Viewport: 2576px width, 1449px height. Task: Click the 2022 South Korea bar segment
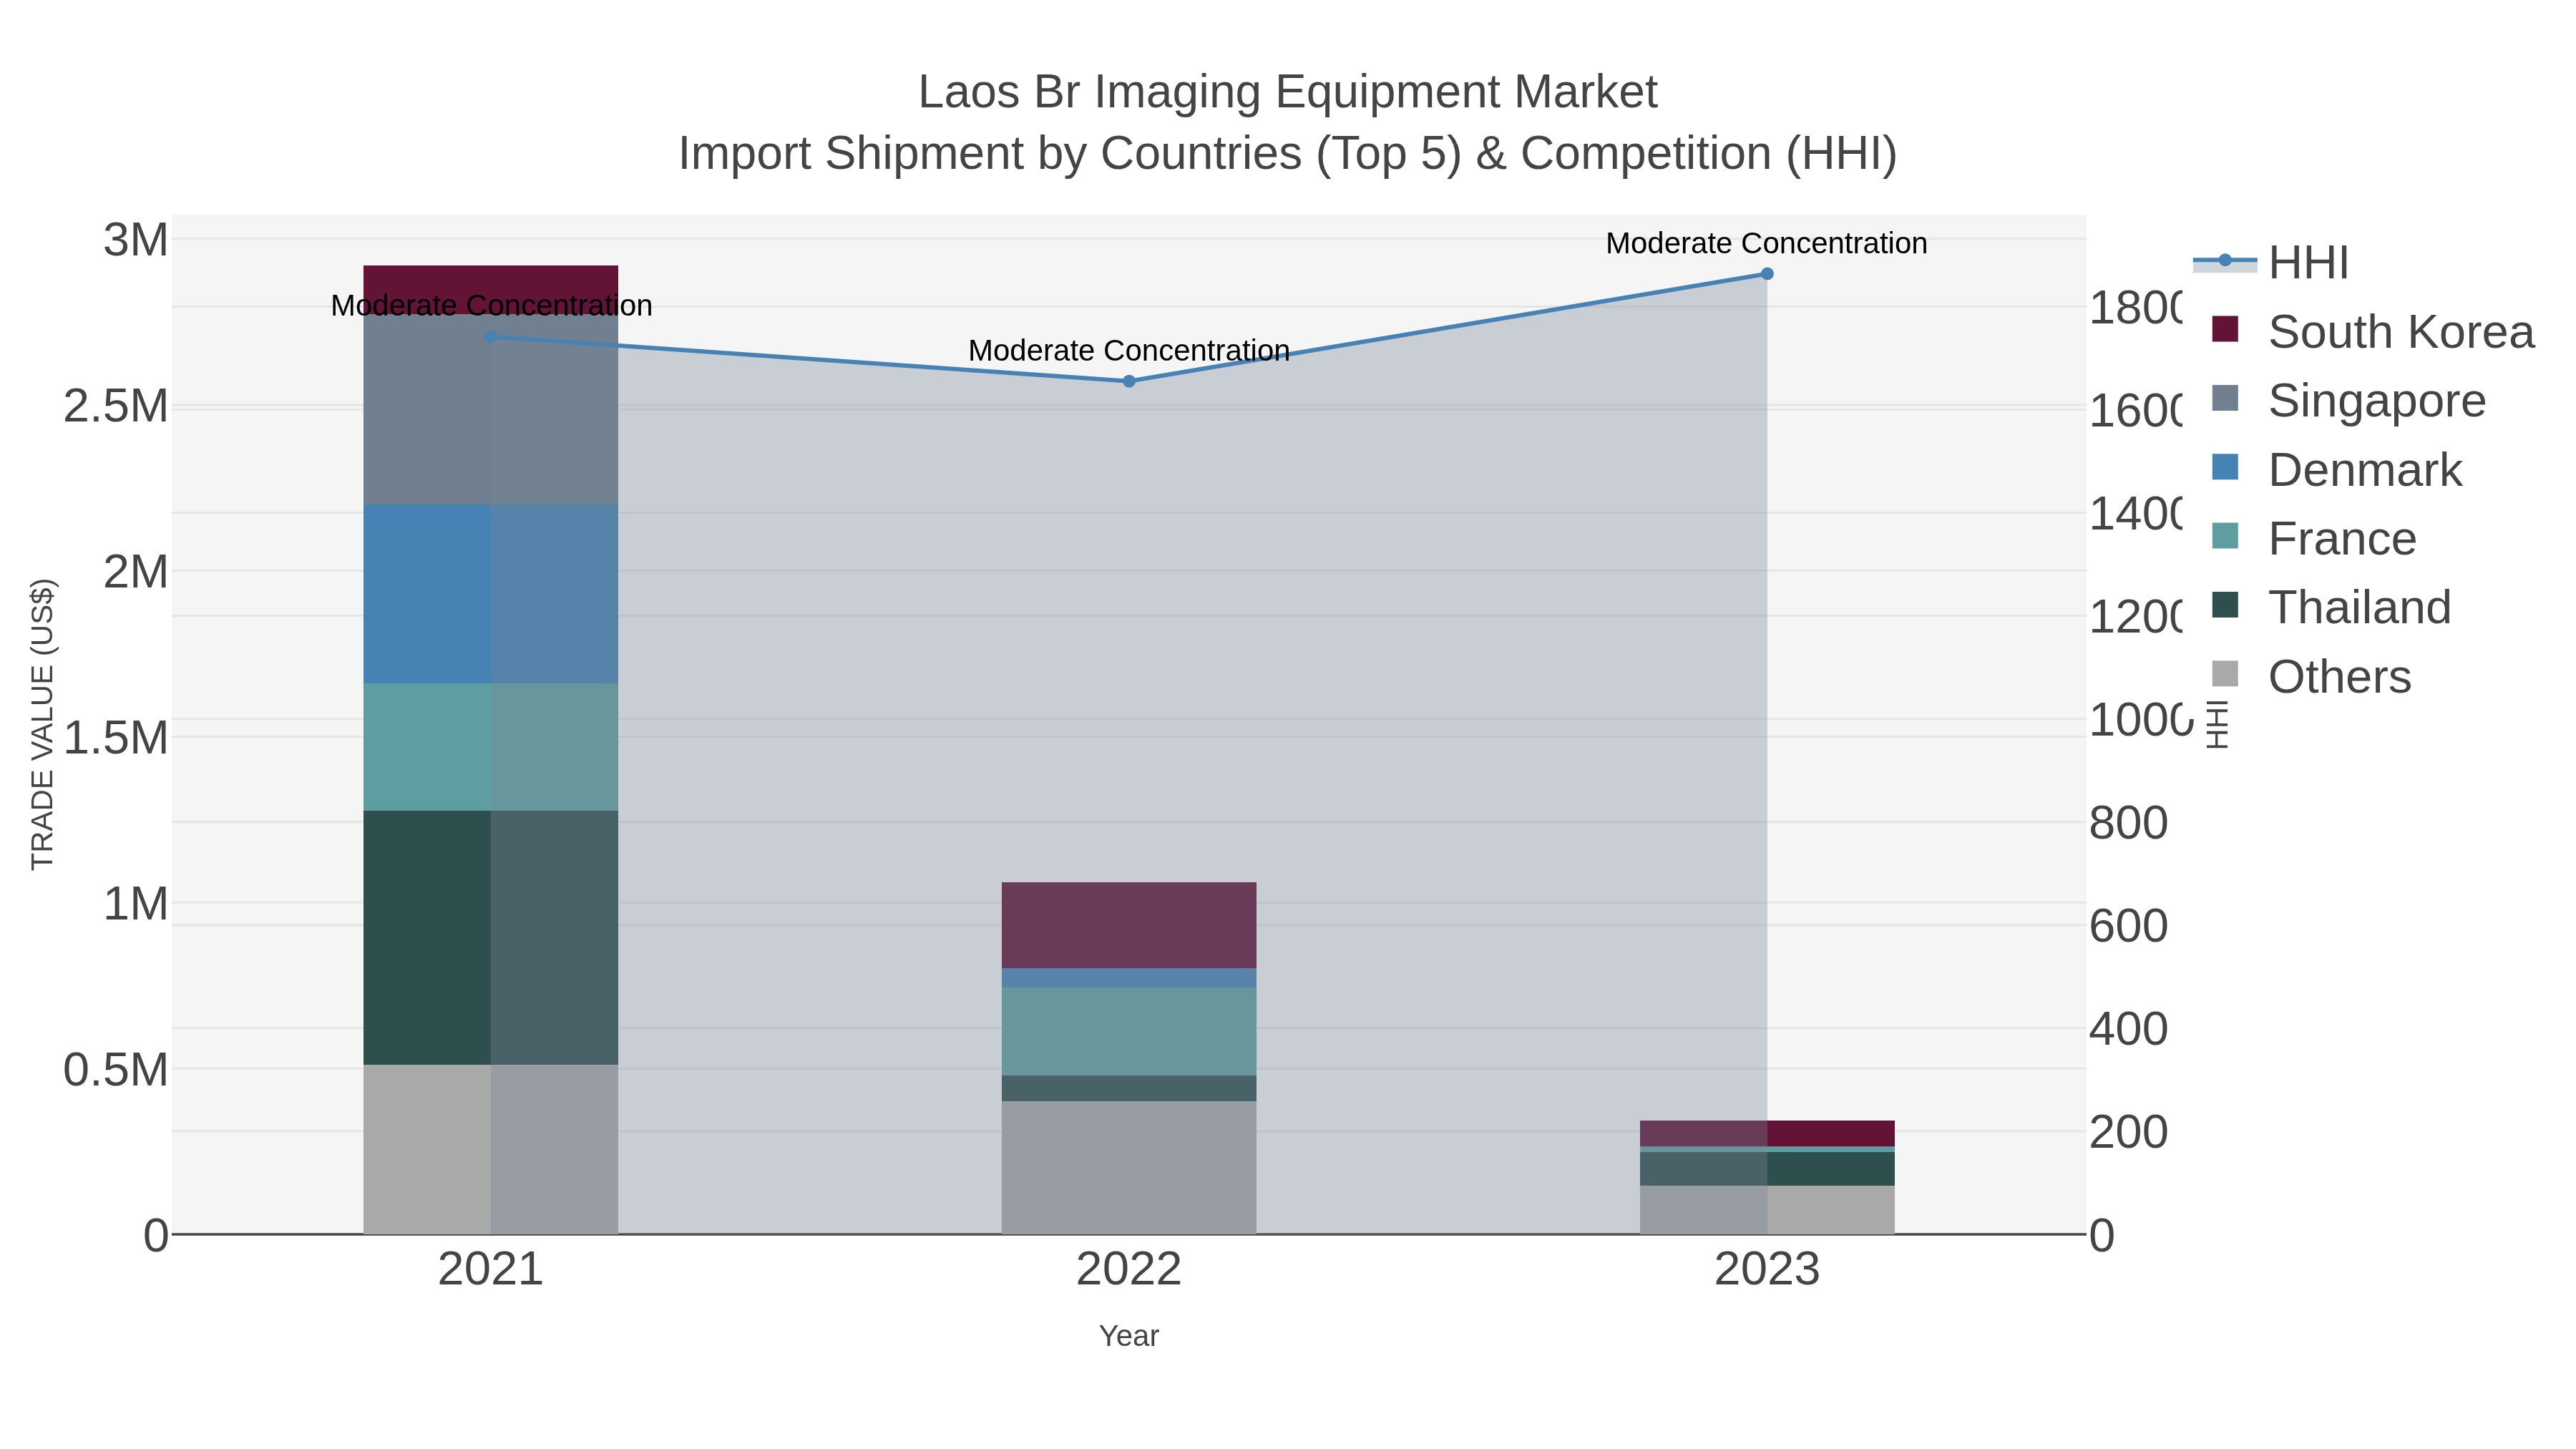(1129, 925)
